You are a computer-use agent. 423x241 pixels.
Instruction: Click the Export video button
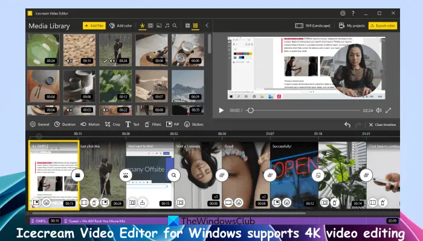click(x=383, y=26)
